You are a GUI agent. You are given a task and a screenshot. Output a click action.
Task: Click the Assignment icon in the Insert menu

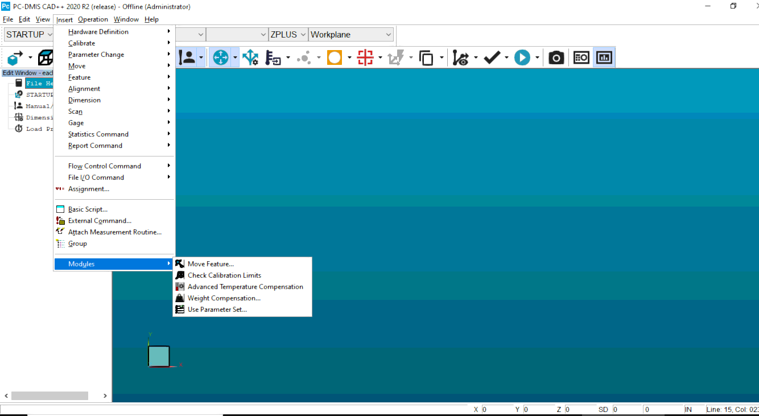point(59,188)
